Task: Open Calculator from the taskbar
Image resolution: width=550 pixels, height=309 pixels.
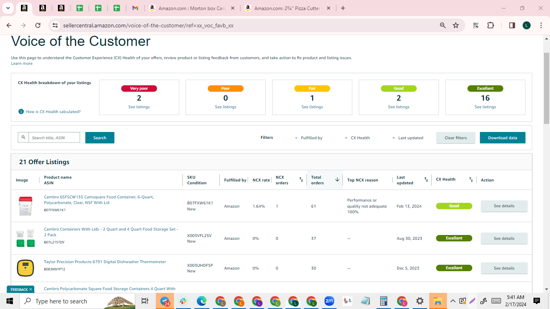Action: (383, 301)
